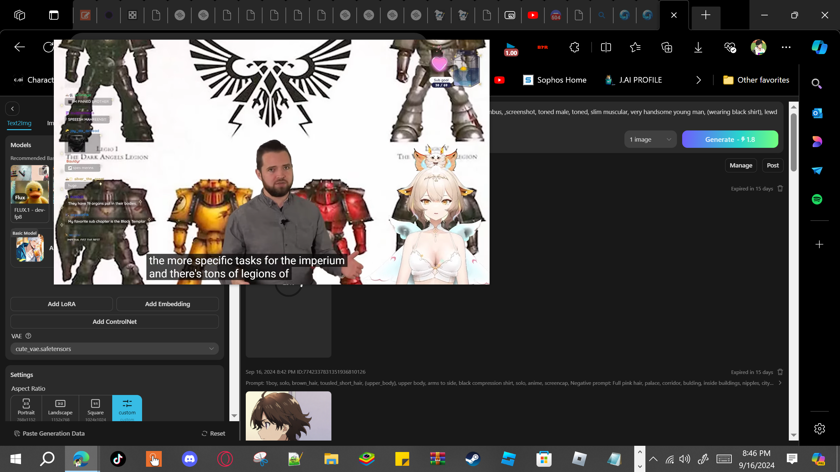Open the Edge profile avatar
Screen dimensions: 840x472
click(758, 47)
